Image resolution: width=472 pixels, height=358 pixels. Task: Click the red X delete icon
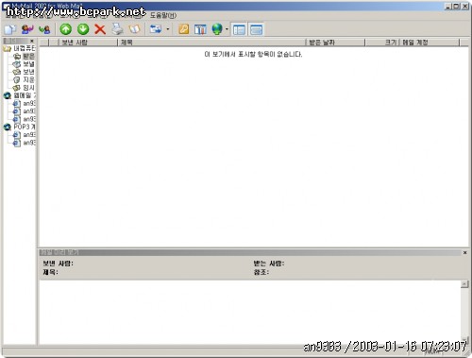pyautogui.click(x=100, y=29)
